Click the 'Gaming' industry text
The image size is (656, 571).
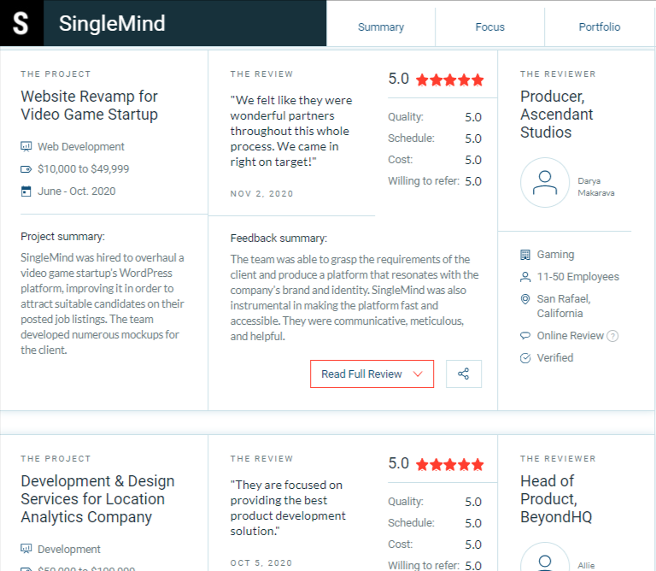click(555, 255)
